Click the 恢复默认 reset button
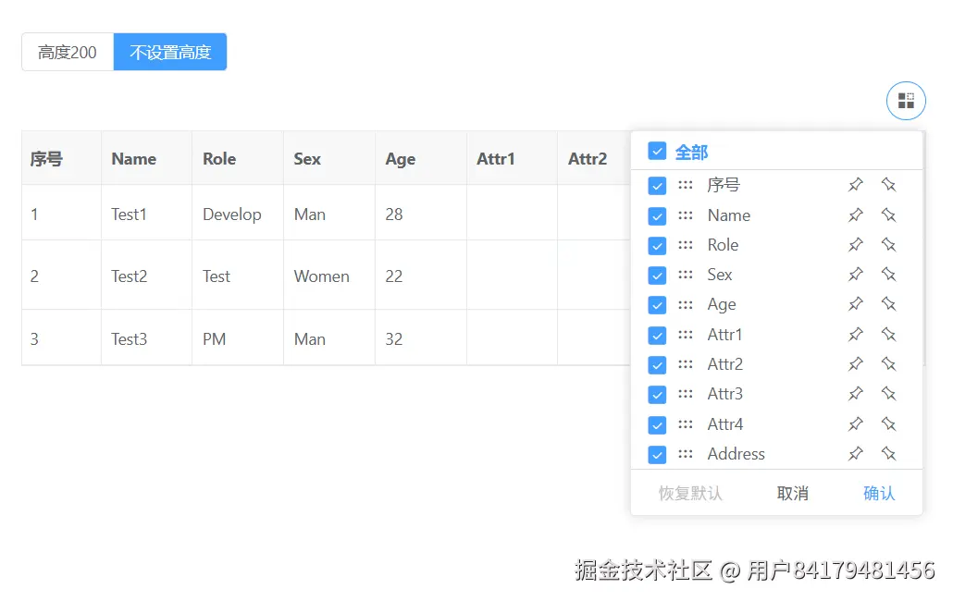This screenshot has height=601, width=953. click(690, 494)
